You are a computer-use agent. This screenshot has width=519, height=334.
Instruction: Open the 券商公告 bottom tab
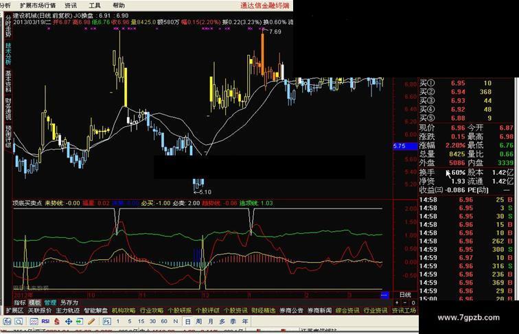(x=292, y=311)
